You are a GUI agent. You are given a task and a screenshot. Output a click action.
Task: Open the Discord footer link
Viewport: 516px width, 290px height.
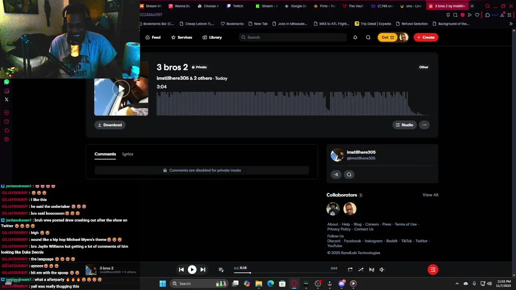click(x=334, y=241)
